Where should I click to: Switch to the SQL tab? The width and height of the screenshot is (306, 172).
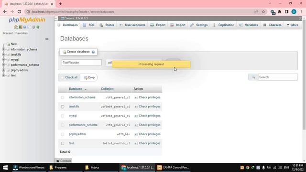tap(88, 25)
